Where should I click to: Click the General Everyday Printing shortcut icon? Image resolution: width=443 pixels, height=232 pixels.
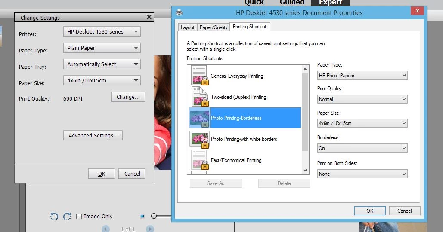pyautogui.click(x=200, y=76)
